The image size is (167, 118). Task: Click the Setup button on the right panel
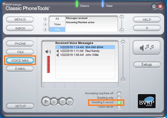pos(147,65)
